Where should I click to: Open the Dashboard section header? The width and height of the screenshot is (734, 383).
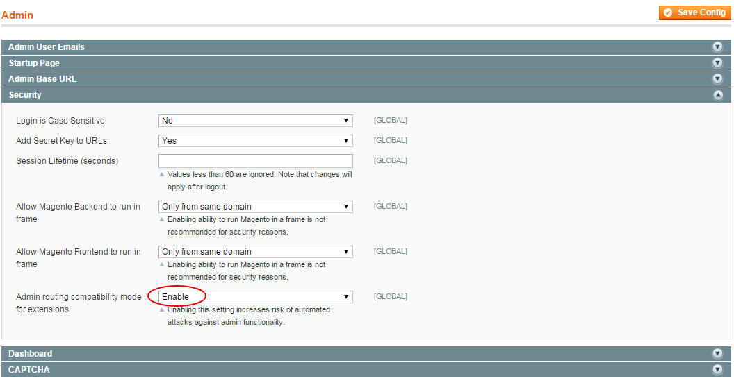pos(366,354)
